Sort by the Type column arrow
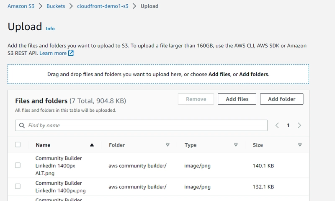 pyautogui.click(x=236, y=145)
